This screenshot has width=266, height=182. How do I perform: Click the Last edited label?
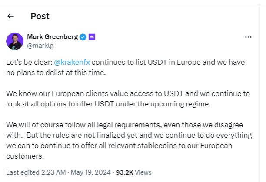23,171
